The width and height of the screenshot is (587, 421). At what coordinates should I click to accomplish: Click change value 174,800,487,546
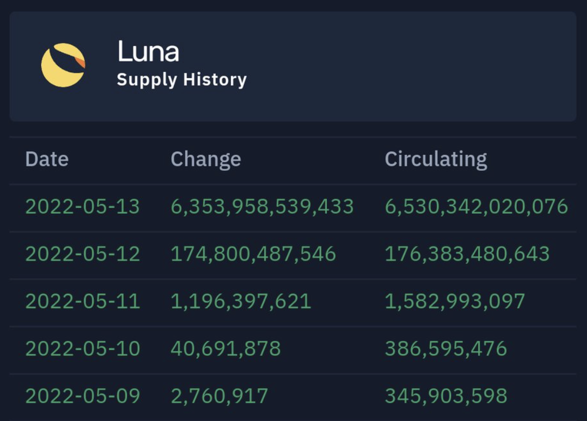pos(253,254)
